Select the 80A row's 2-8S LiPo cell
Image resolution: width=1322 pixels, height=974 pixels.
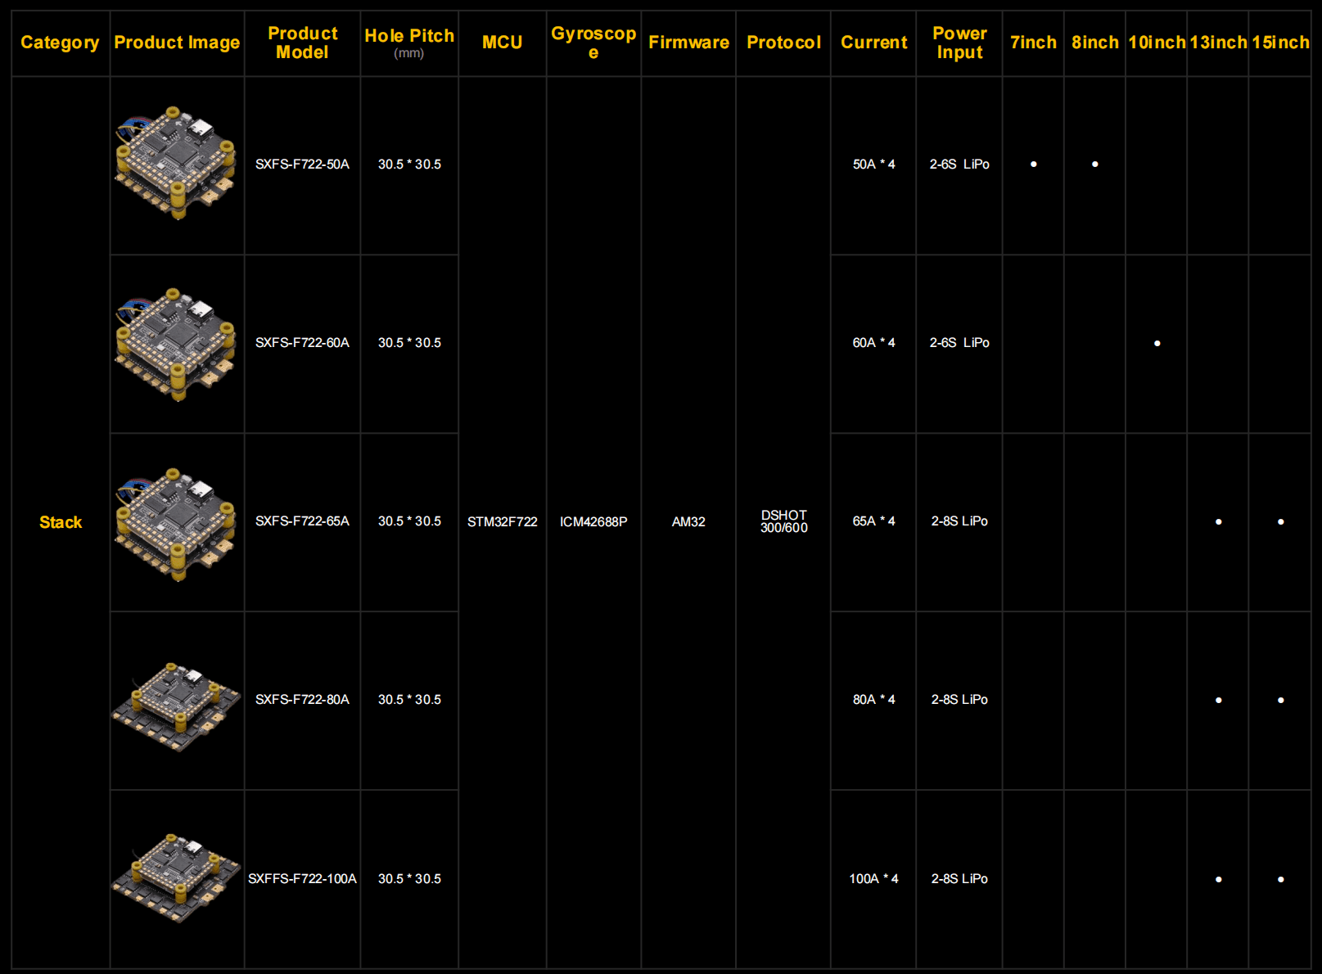click(959, 700)
